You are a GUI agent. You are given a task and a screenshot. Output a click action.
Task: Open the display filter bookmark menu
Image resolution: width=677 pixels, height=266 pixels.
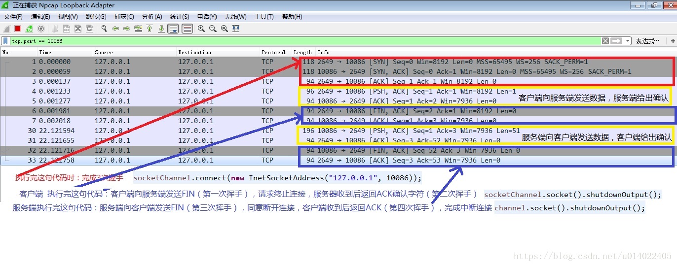[x=5, y=41]
